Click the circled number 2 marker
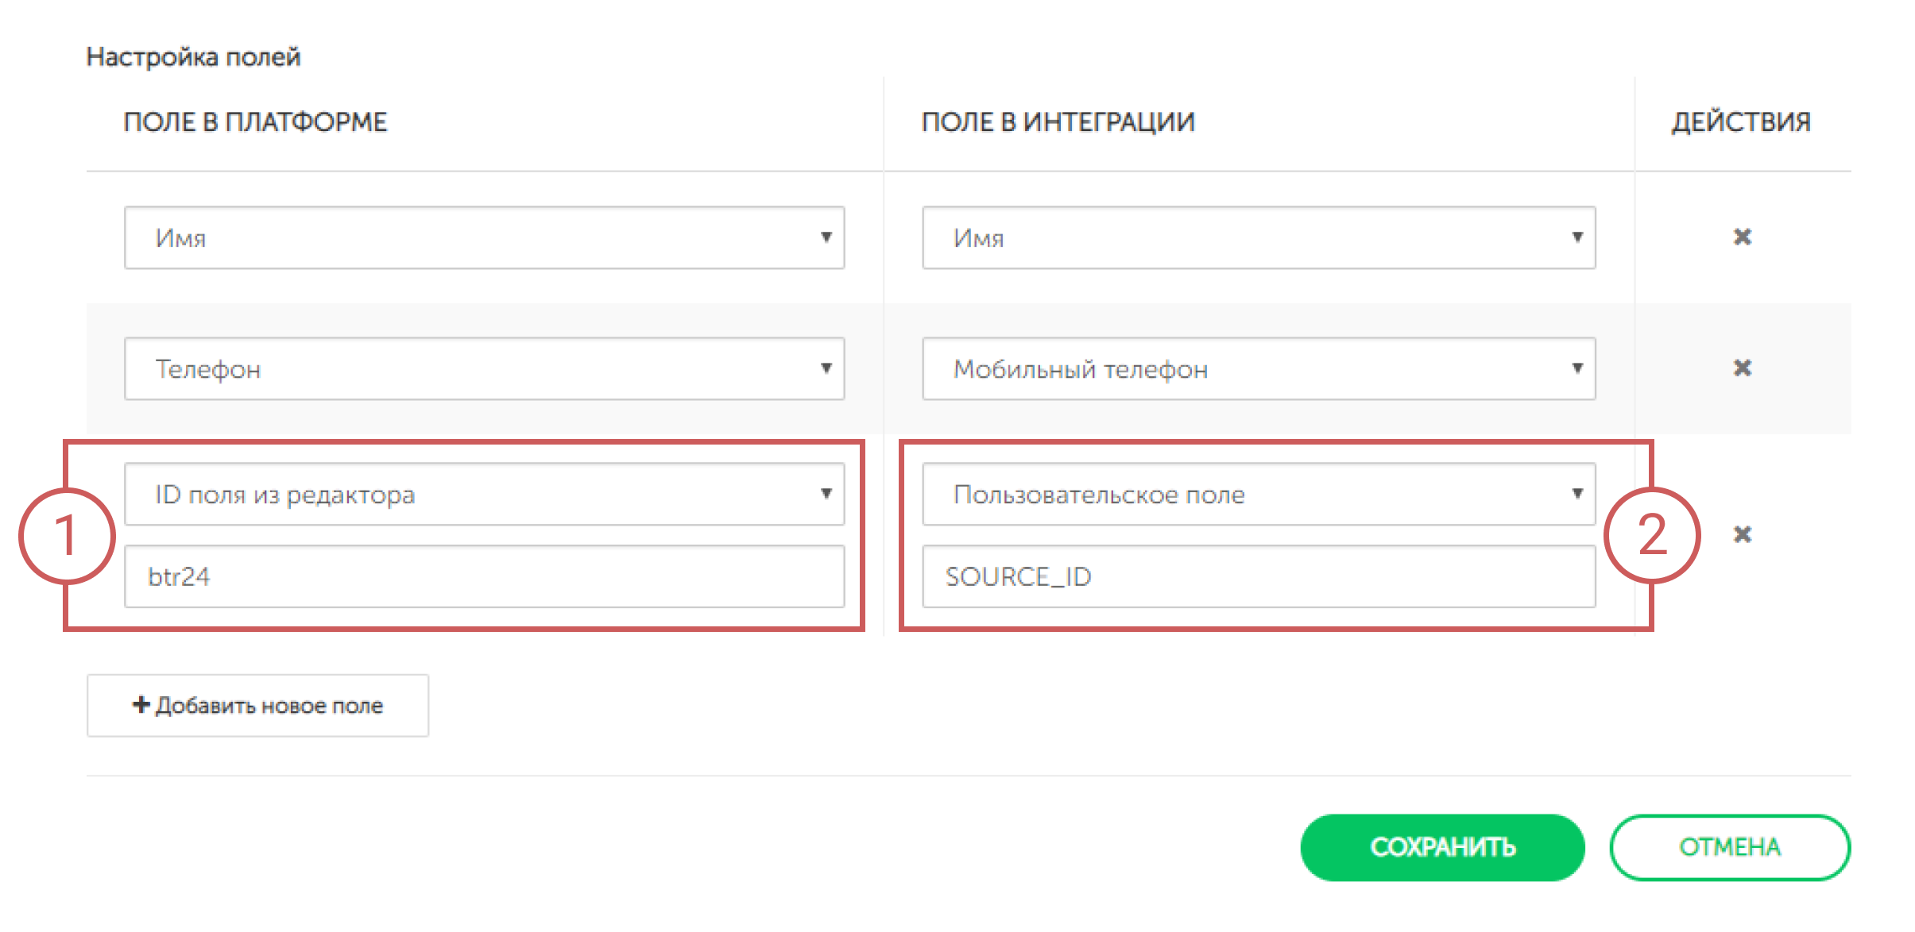 point(1652,535)
